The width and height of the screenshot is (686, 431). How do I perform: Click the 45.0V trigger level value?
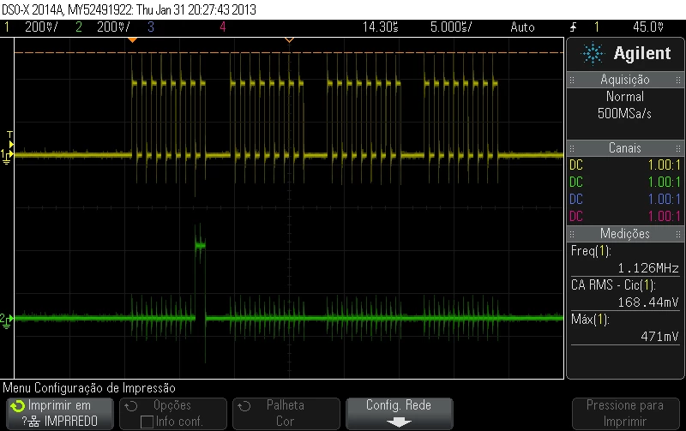[x=648, y=27]
